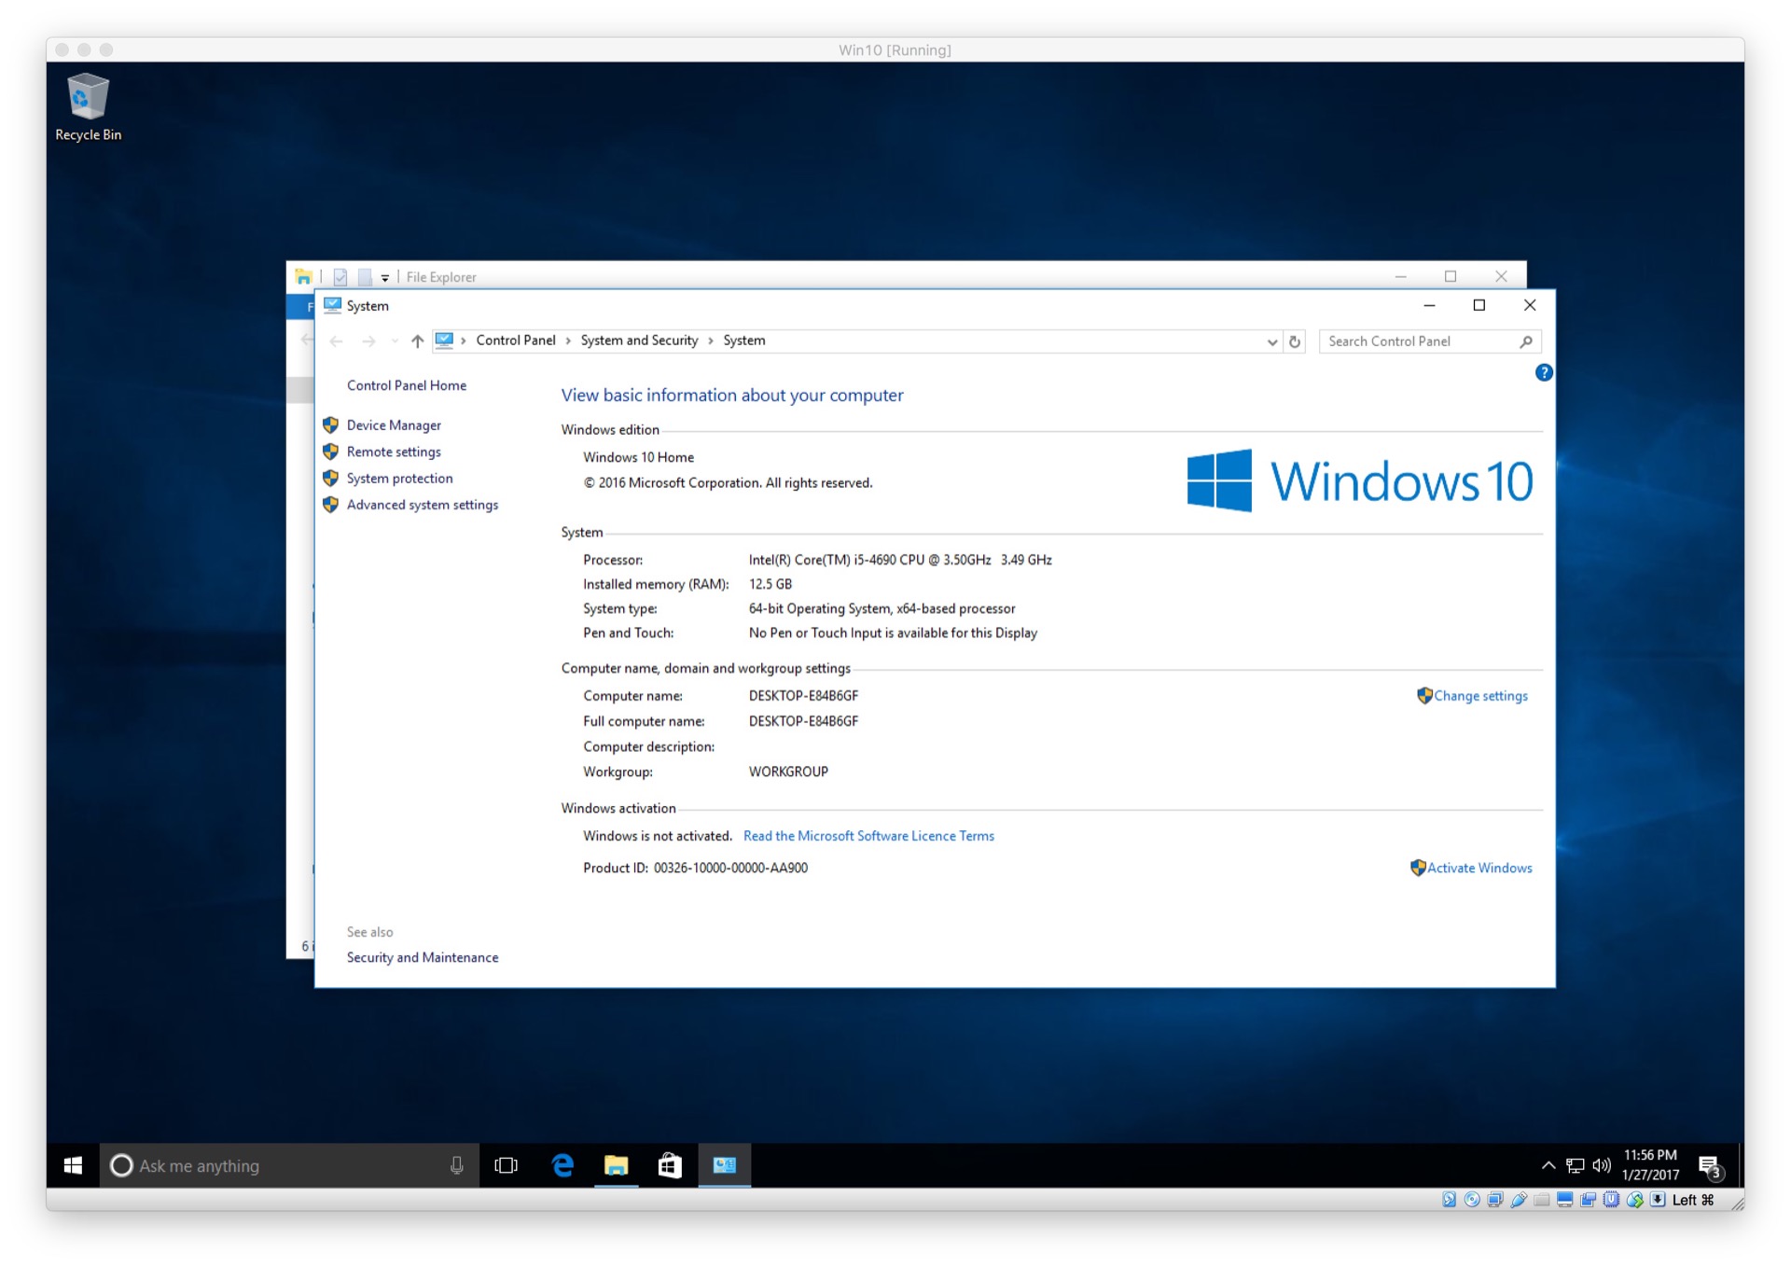Open the Action Center notification icon
Image resolution: width=1791 pixels, height=1266 pixels.
1709,1165
